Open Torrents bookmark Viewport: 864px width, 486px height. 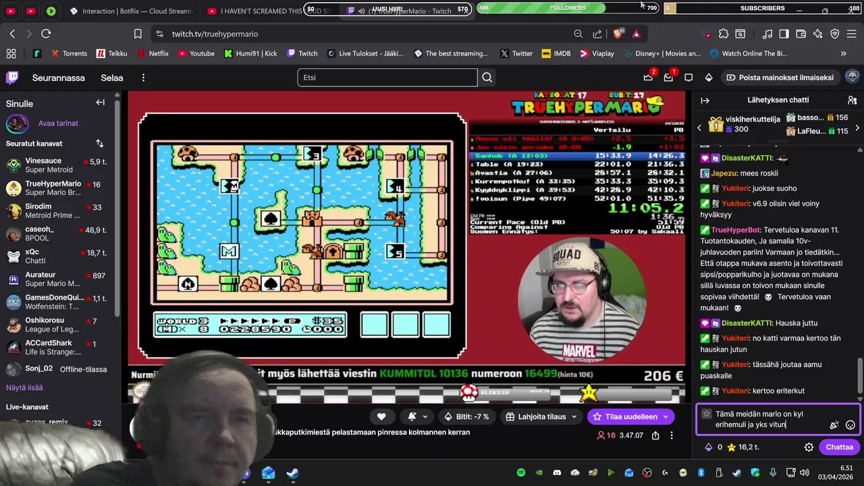[68, 53]
